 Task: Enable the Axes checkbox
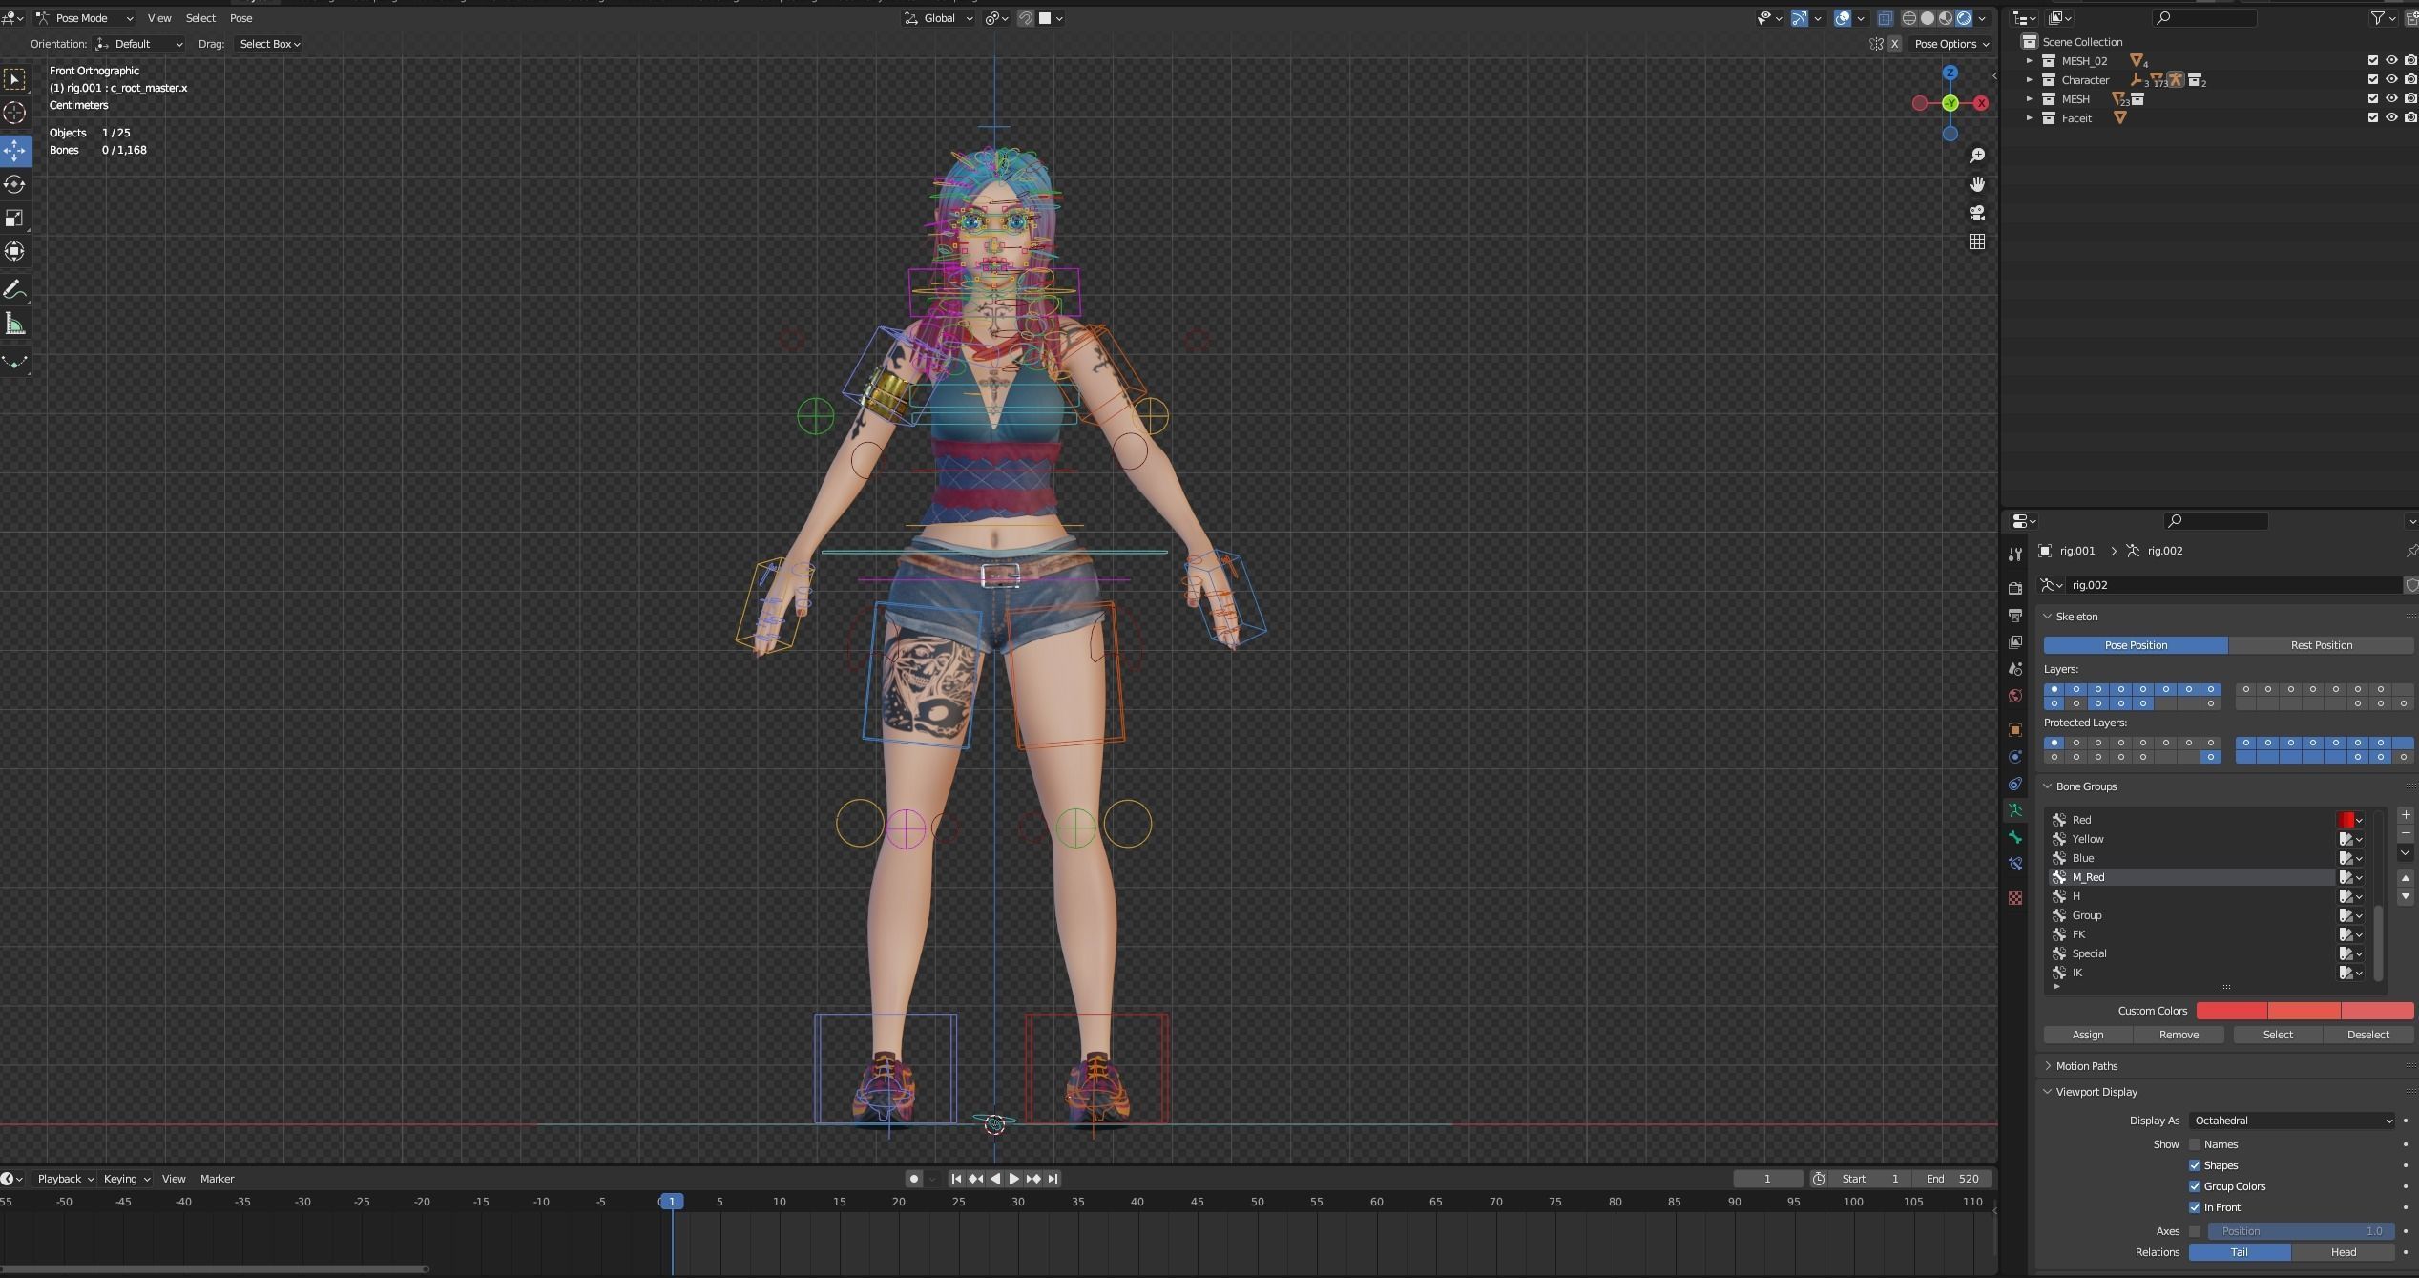(2195, 1231)
